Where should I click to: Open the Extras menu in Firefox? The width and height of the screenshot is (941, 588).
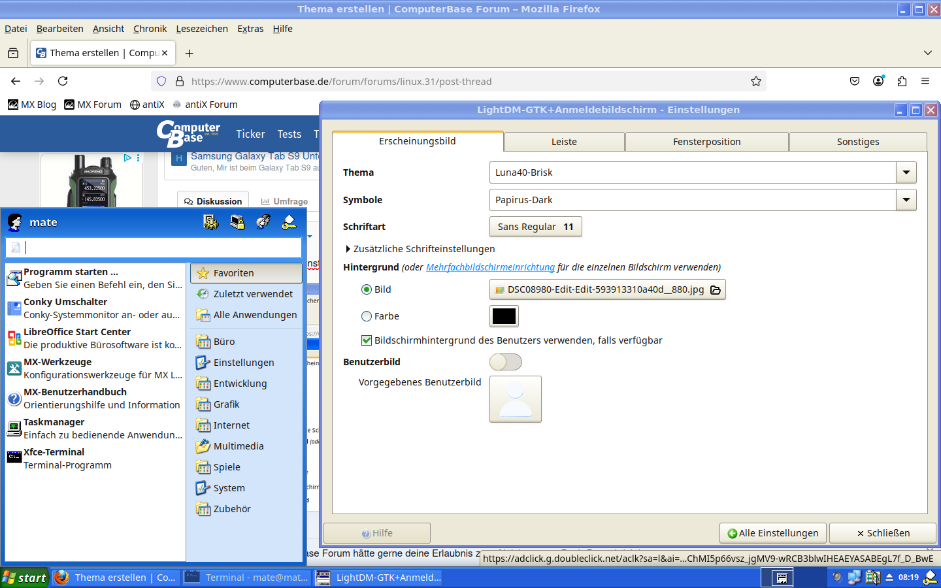coord(250,29)
